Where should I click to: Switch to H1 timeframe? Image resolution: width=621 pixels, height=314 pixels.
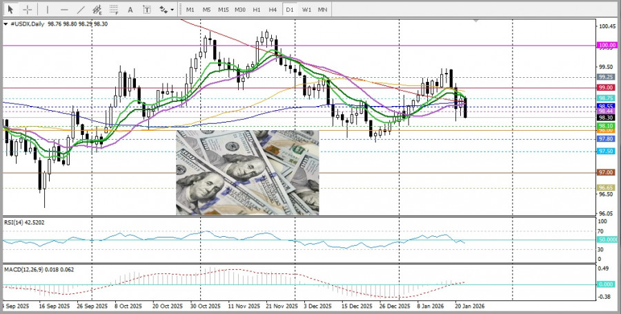click(x=256, y=10)
